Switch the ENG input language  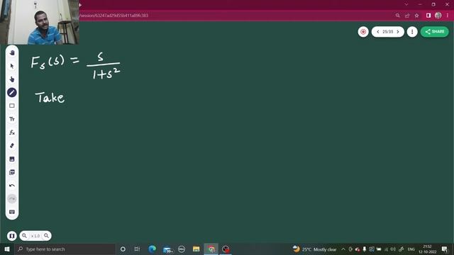pyautogui.click(x=411, y=249)
